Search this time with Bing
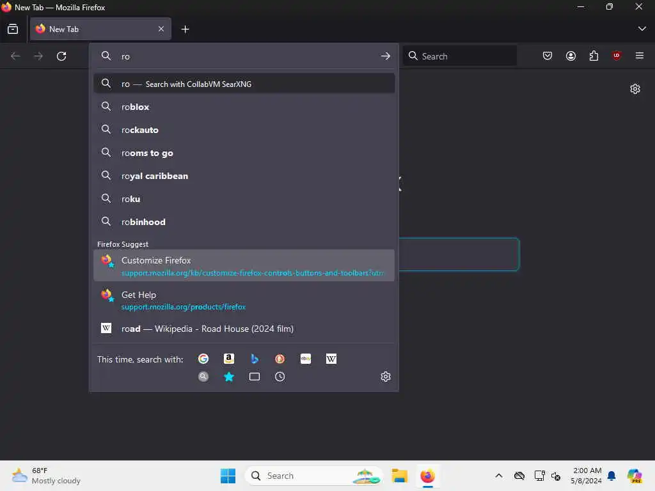The image size is (655, 491). coord(255,359)
